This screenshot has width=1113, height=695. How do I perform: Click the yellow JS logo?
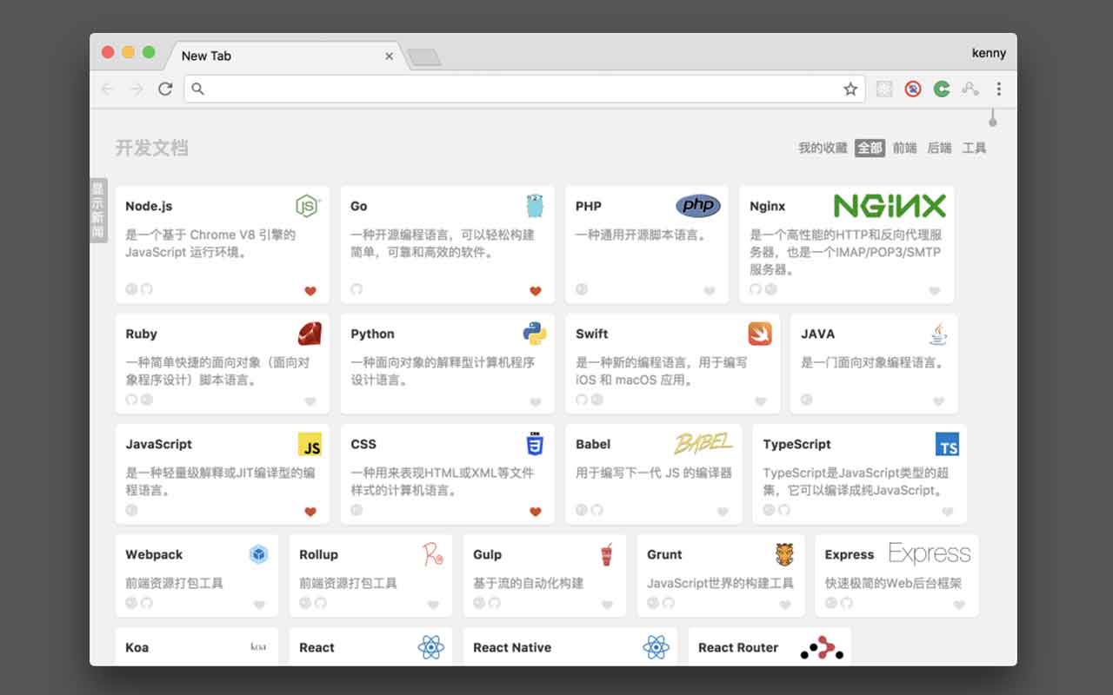click(310, 444)
